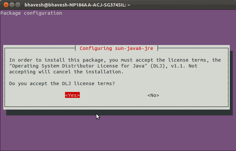236x151 pixels.
Task: Click the 'Do you accept the DLJ license terms?' question
Action: point(62,83)
